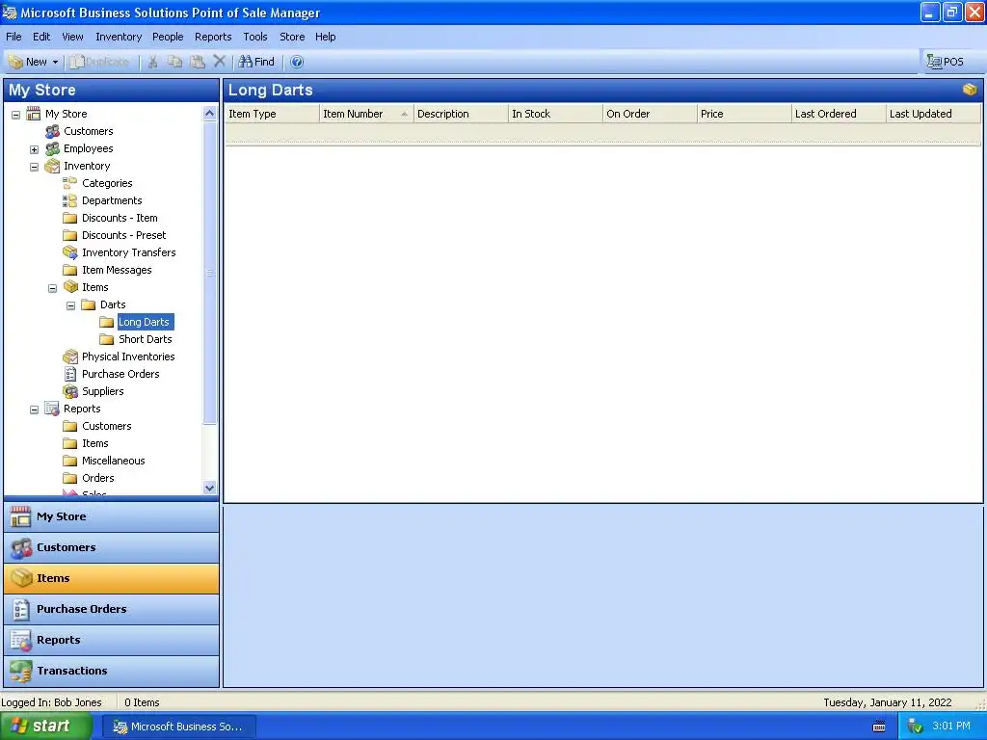Open the People menu
The height and width of the screenshot is (740, 987).
point(168,37)
